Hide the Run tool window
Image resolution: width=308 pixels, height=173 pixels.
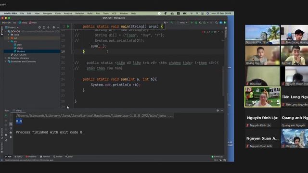pos(222,111)
